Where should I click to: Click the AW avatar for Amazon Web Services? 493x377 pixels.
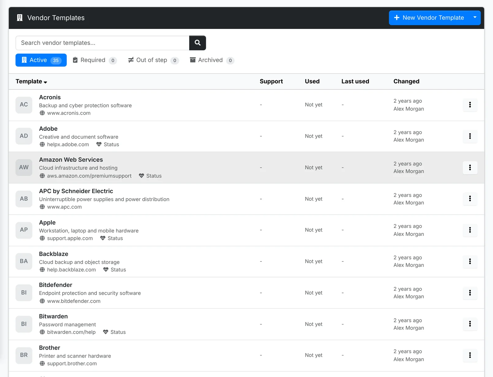pyautogui.click(x=24, y=167)
